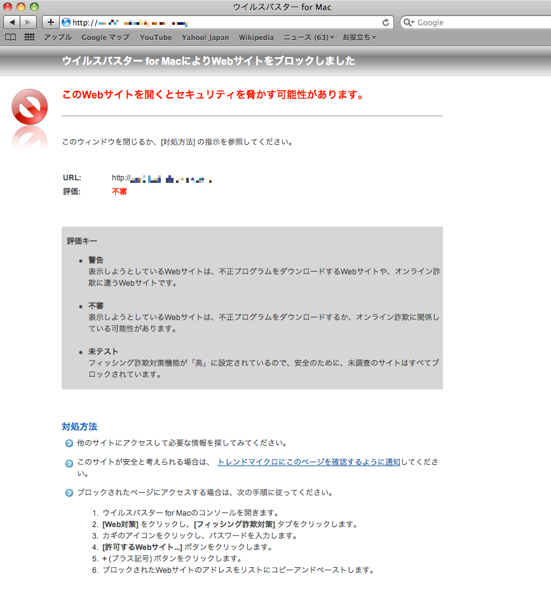Screen dimensions: 551x597
Task: Open the Yahoo! Japan bookmark
Action: pos(205,37)
